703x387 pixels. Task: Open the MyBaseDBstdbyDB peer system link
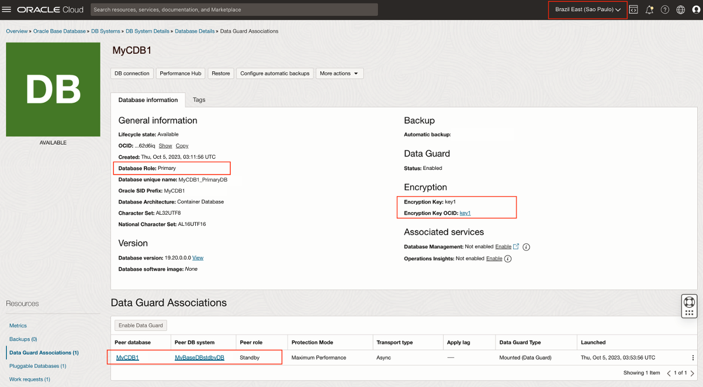pyautogui.click(x=199, y=358)
